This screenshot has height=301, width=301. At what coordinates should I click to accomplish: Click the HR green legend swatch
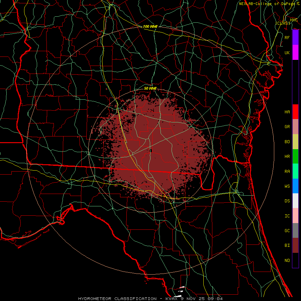click(x=295, y=157)
